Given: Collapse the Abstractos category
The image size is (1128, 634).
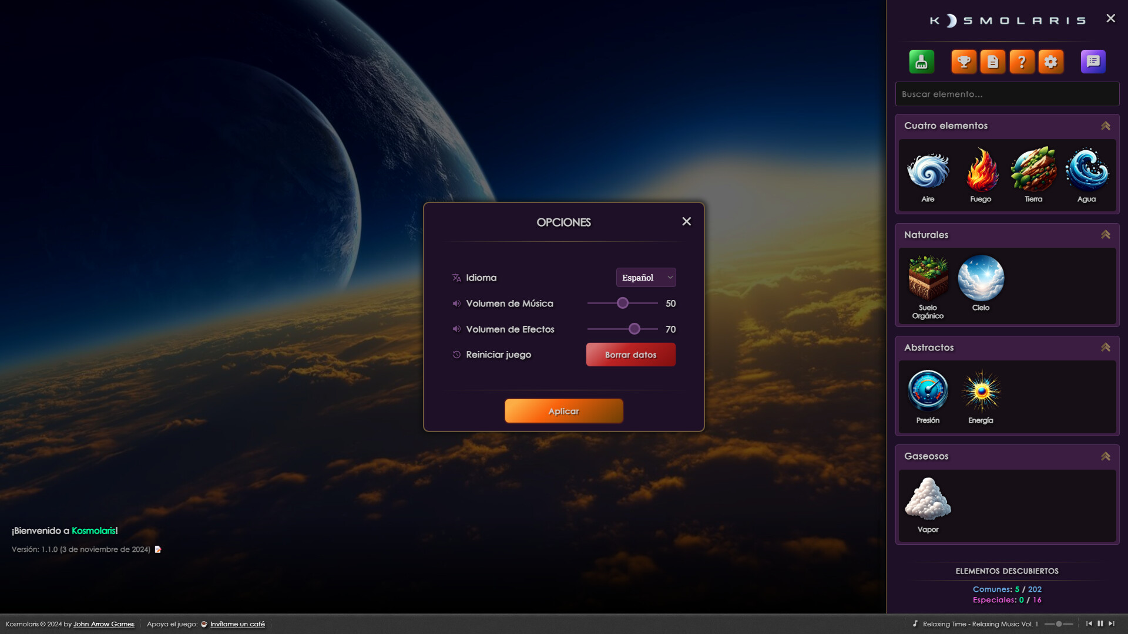Looking at the screenshot, I should (1105, 347).
